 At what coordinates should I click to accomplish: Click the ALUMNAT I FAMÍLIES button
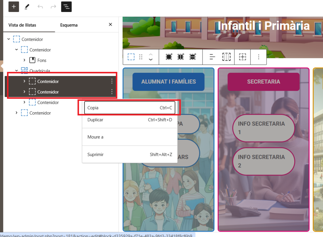coord(168,82)
